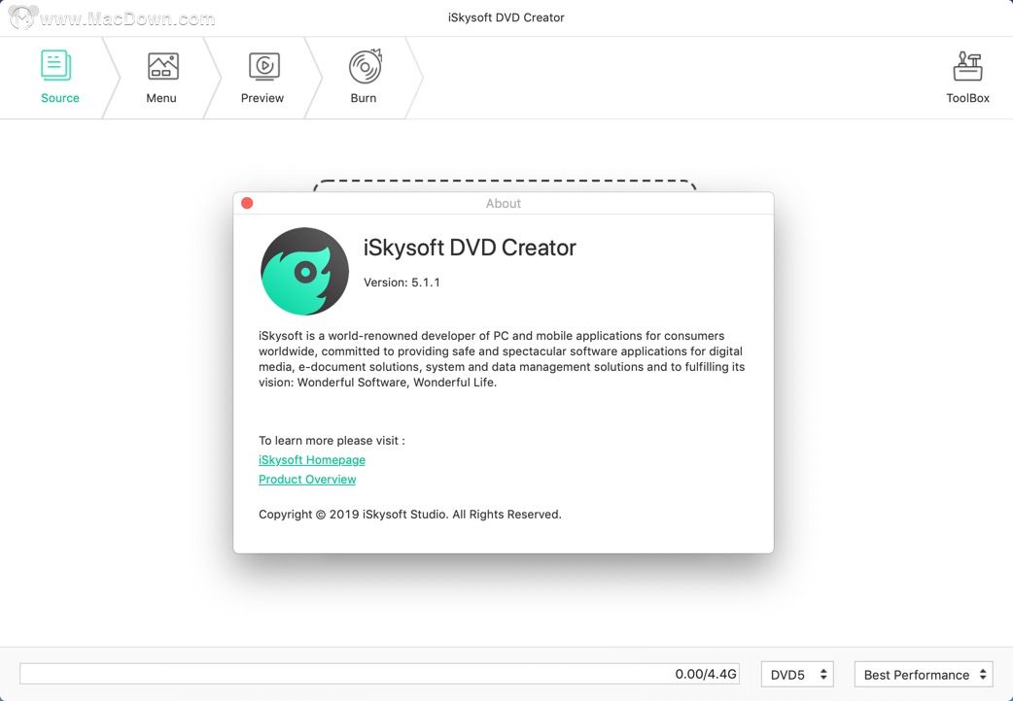Image resolution: width=1013 pixels, height=701 pixels.
Task: Open the Menu step icon
Action: 162,66
